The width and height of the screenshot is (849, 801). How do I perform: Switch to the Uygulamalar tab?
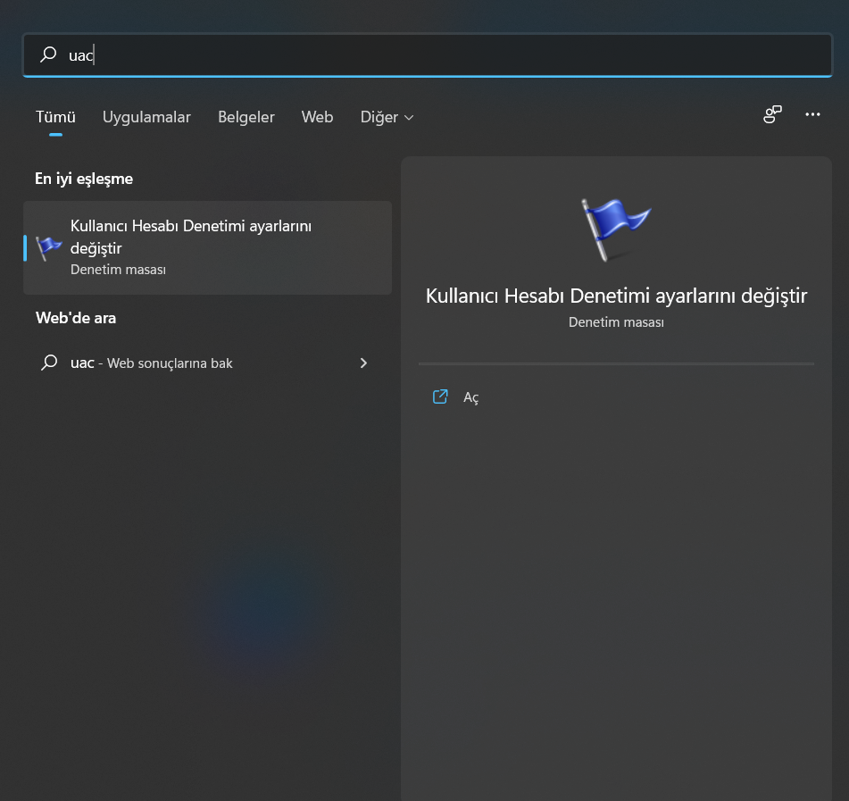click(146, 117)
